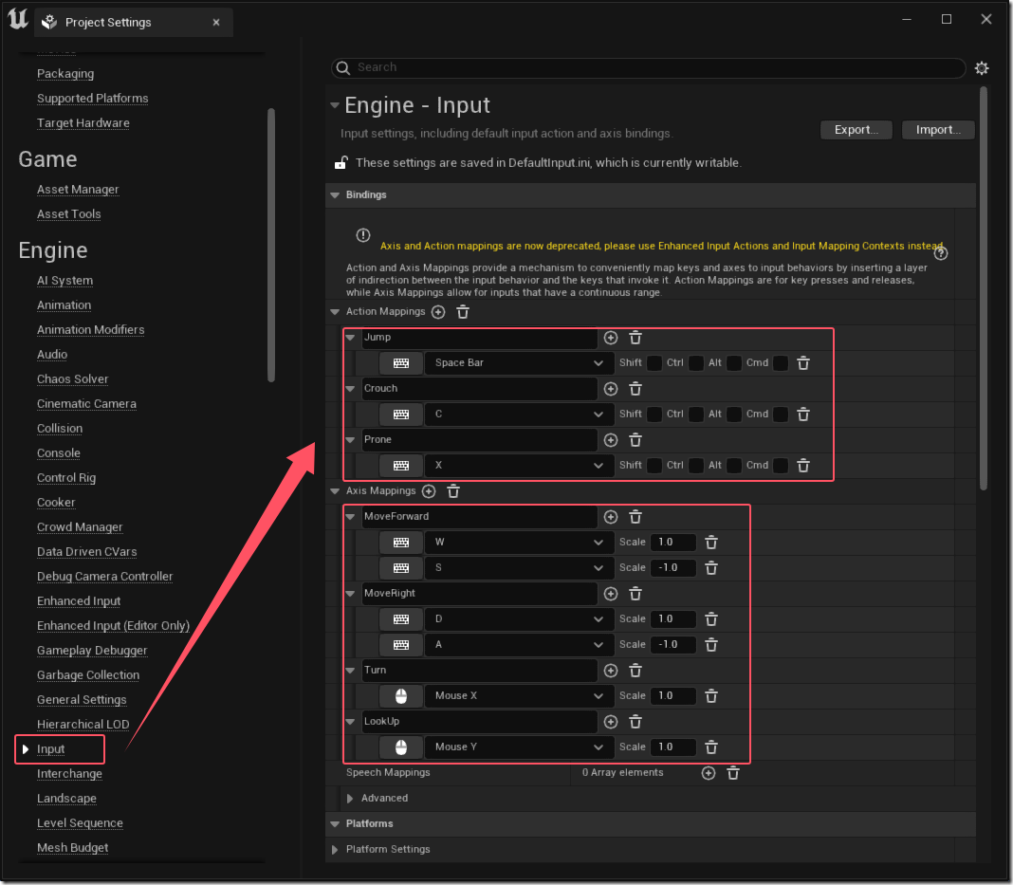Select Input category in sidebar
Viewport: 1013px width, 885px height.
(x=50, y=749)
